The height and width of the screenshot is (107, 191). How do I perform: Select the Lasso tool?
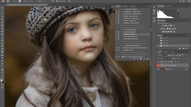coord(2,14)
